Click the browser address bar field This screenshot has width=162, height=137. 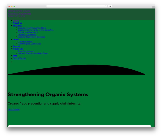click(77, 6)
